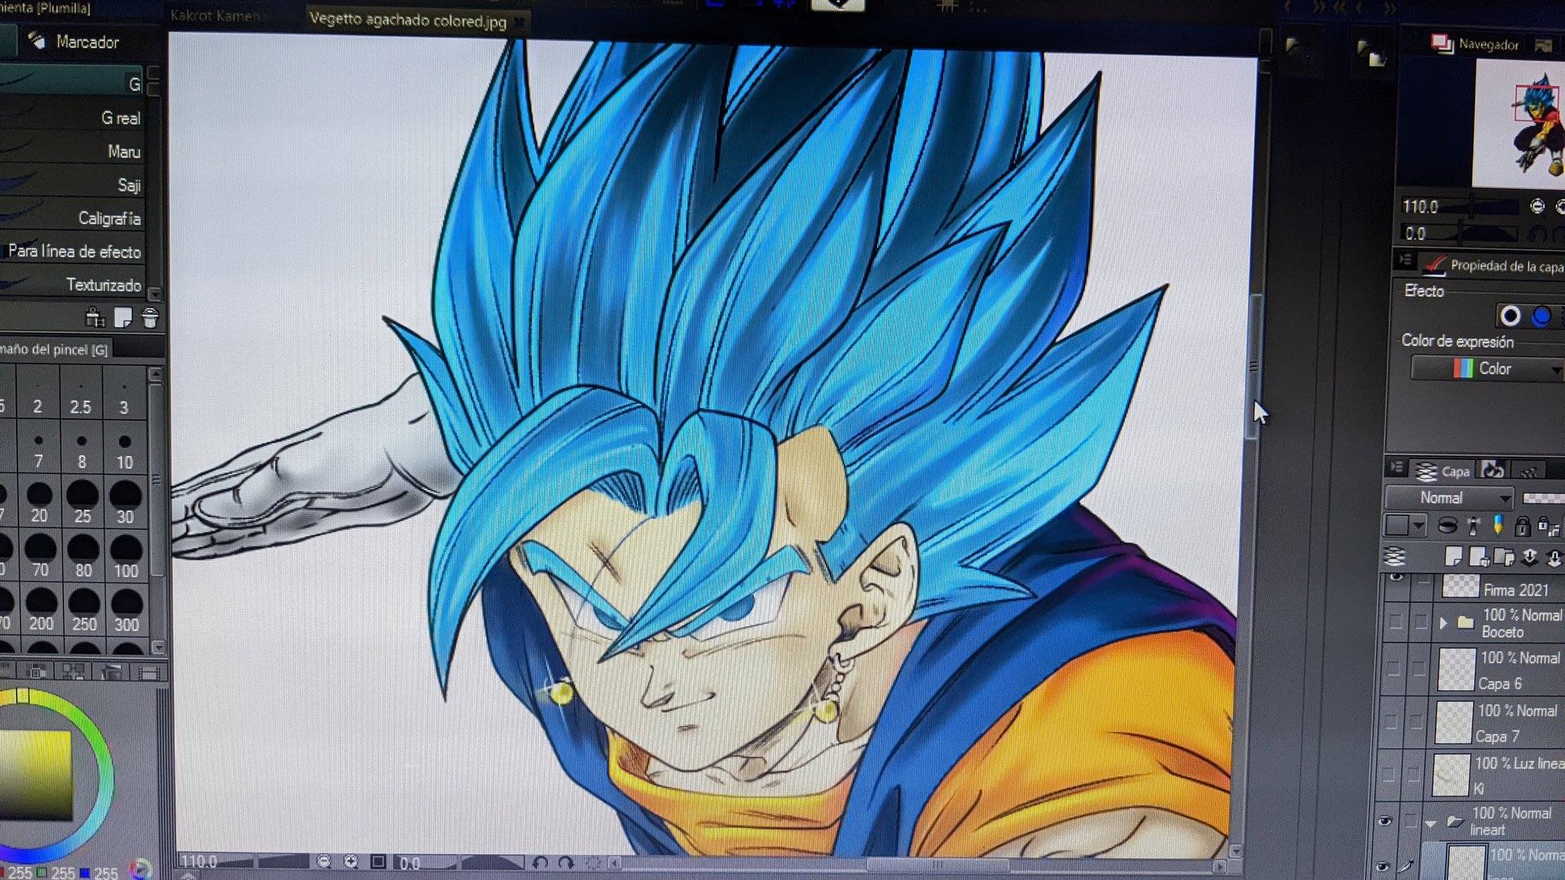The image size is (1565, 880).
Task: Click the new layer folder icon
Action: (1504, 557)
